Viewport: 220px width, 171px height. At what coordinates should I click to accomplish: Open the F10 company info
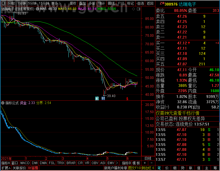point(121,3)
